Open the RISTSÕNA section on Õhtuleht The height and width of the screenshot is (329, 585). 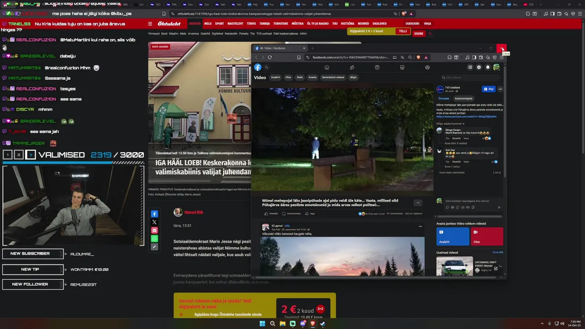click(x=347, y=23)
